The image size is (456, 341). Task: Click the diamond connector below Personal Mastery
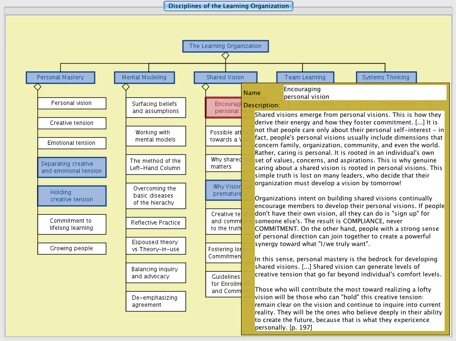(37, 87)
